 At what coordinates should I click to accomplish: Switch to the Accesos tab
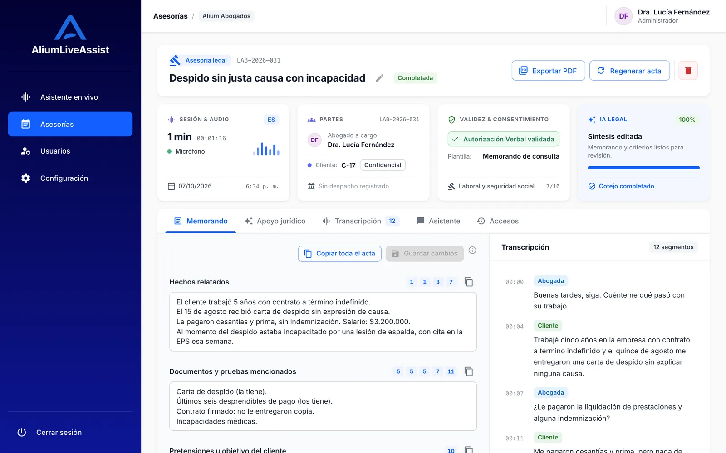pos(498,221)
